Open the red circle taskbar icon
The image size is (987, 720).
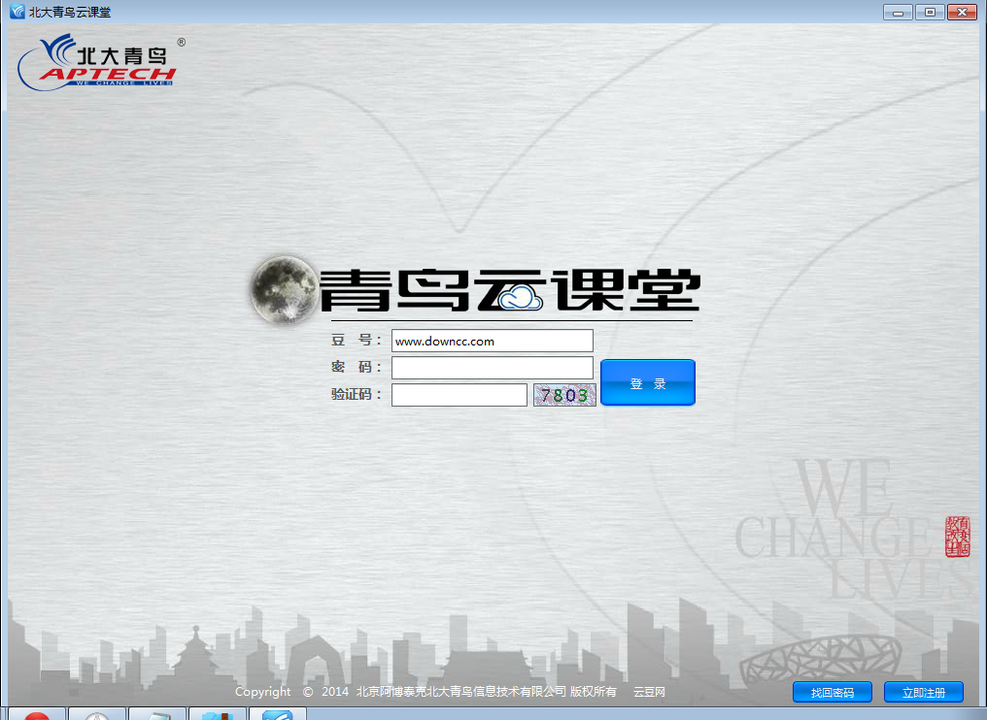[x=37, y=715]
